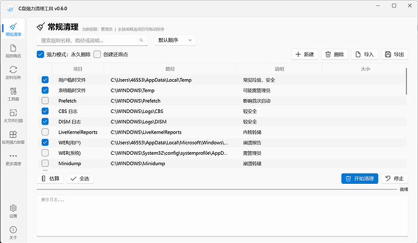Image resolution: width=418 pixels, height=243 pixels.
Task: Open the 规则商店 rule store
Action: tap(13, 51)
